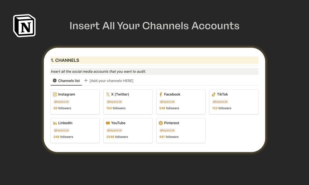Viewport: 309px width, 185px height.
Task: Click the globe icon beside Channels list
Action: click(x=55, y=81)
